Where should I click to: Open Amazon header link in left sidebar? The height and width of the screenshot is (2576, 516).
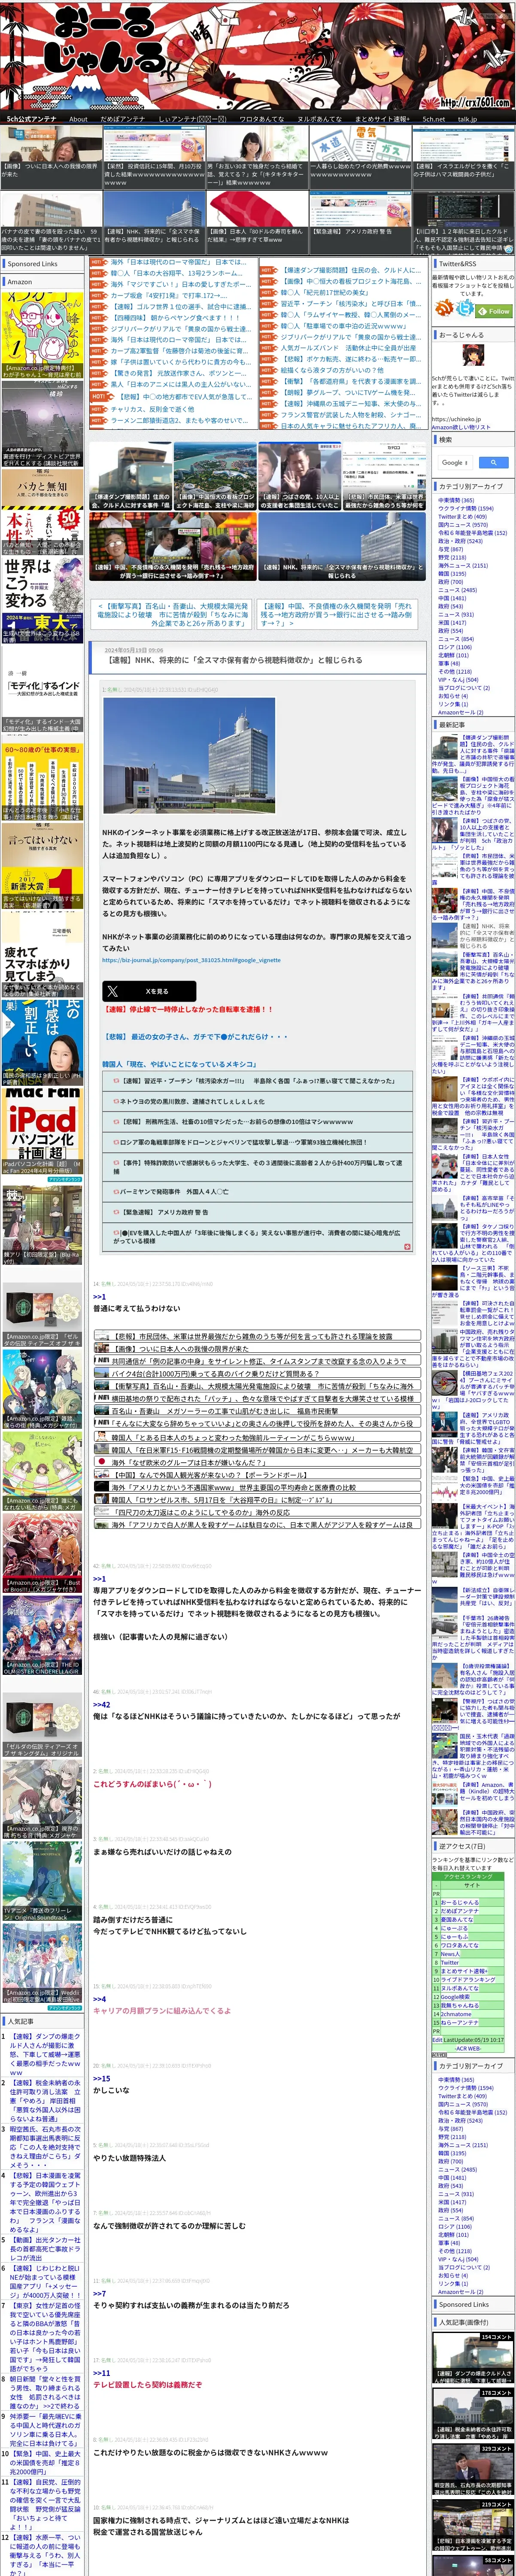(20, 282)
